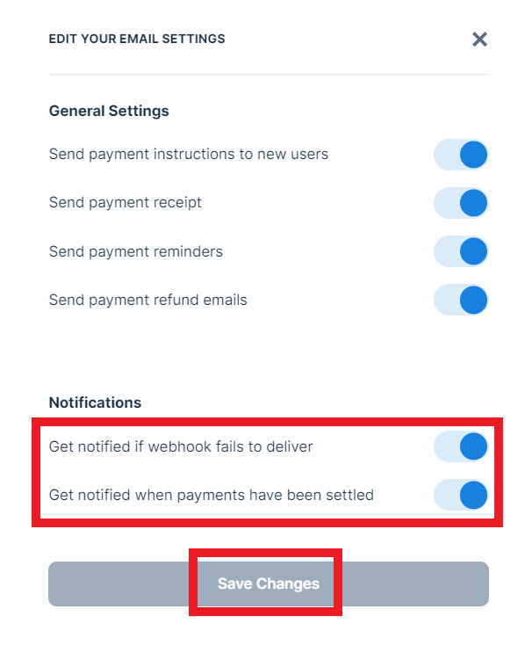This screenshot has width=532, height=660.
Task: Click the General Settings heading
Action: [x=109, y=111]
